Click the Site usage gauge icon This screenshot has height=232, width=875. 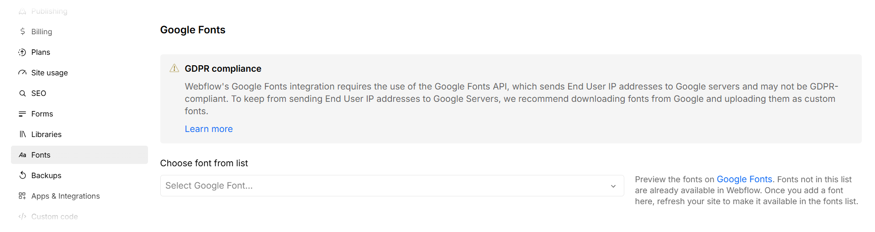22,73
